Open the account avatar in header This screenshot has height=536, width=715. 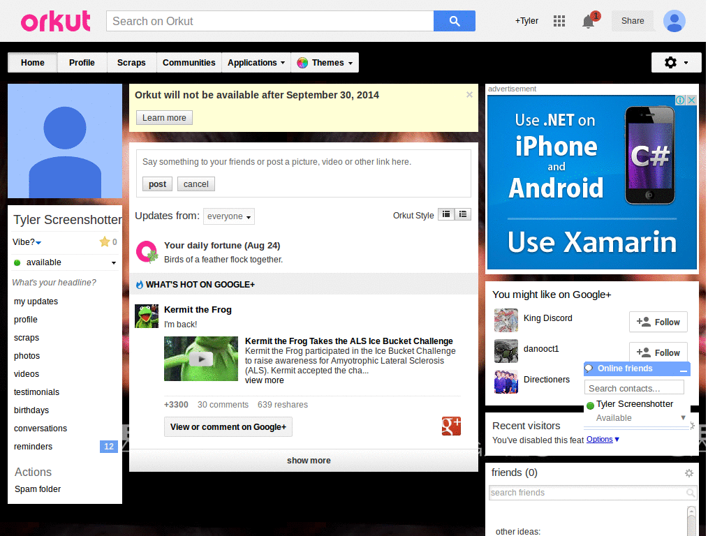(675, 21)
